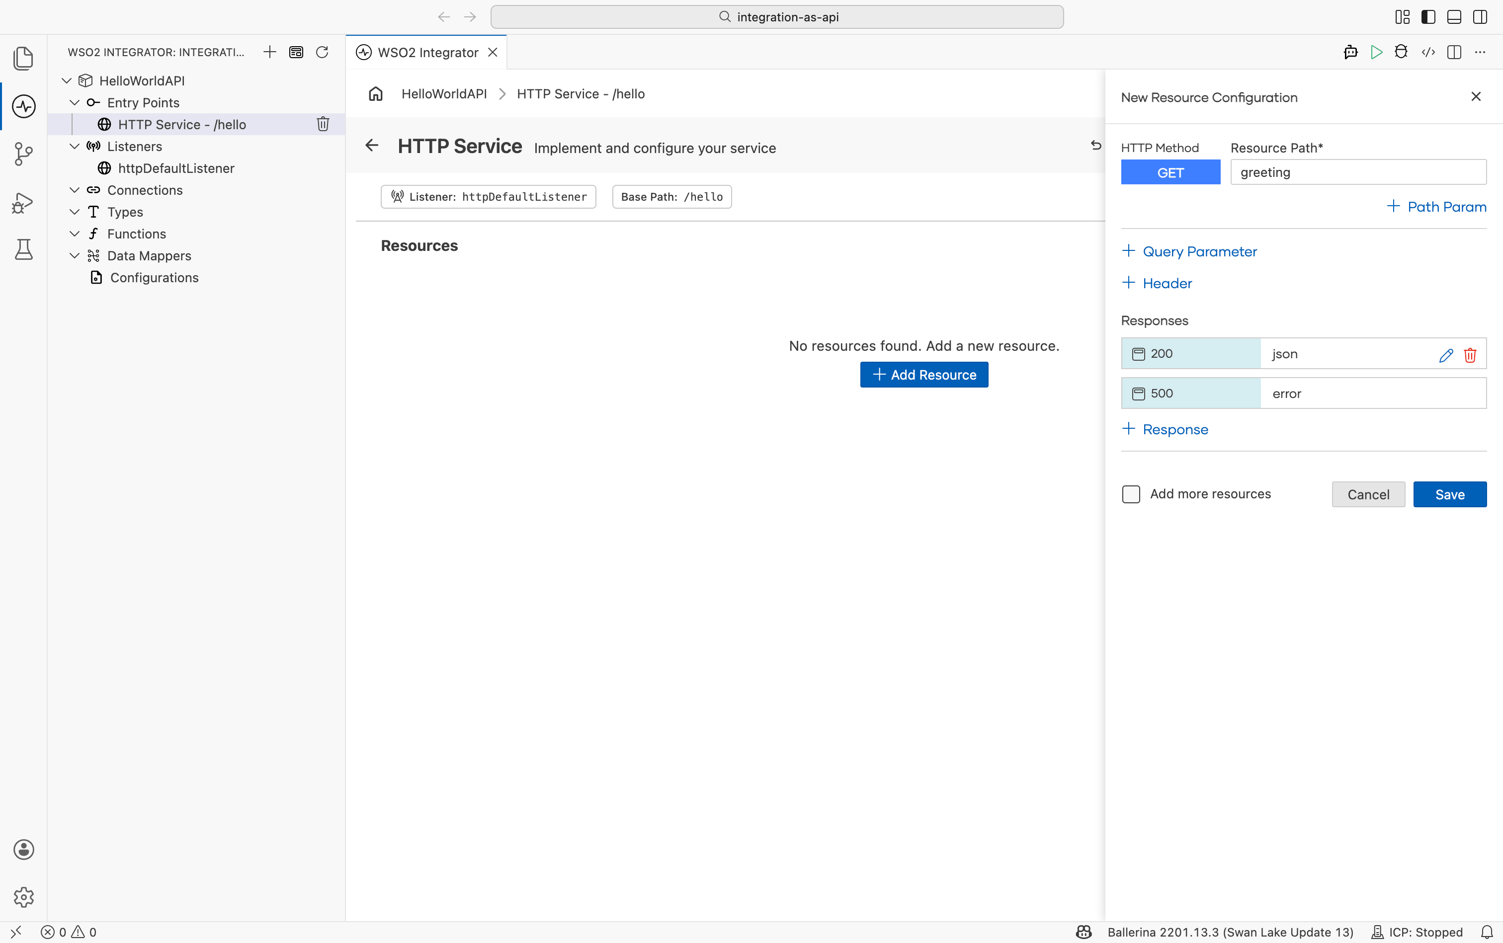Add a Query Parameter
Image resolution: width=1503 pixels, height=943 pixels.
1189,251
